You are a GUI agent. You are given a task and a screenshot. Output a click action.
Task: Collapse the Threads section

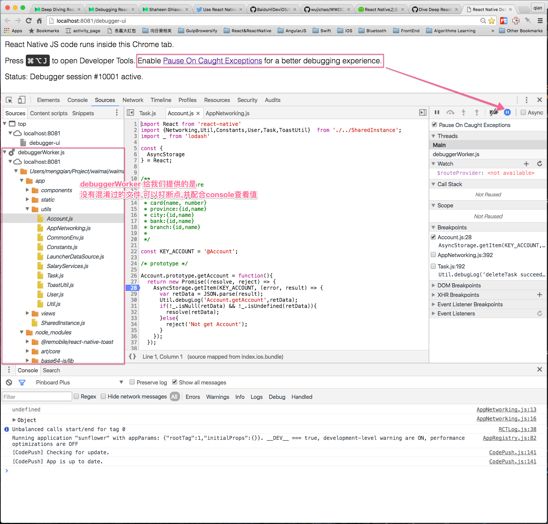[433, 136]
